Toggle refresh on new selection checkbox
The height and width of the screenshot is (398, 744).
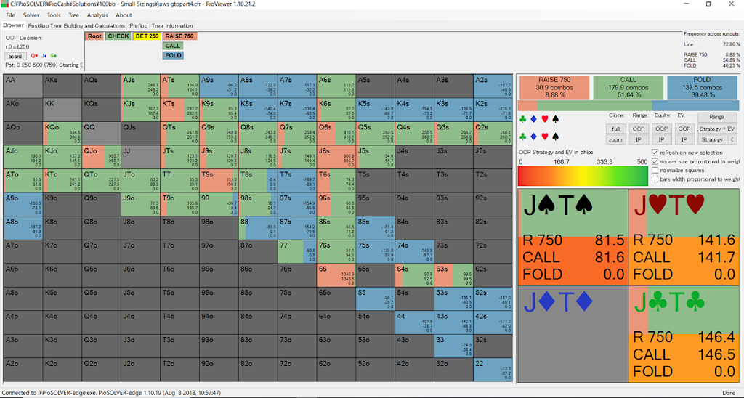pos(655,153)
